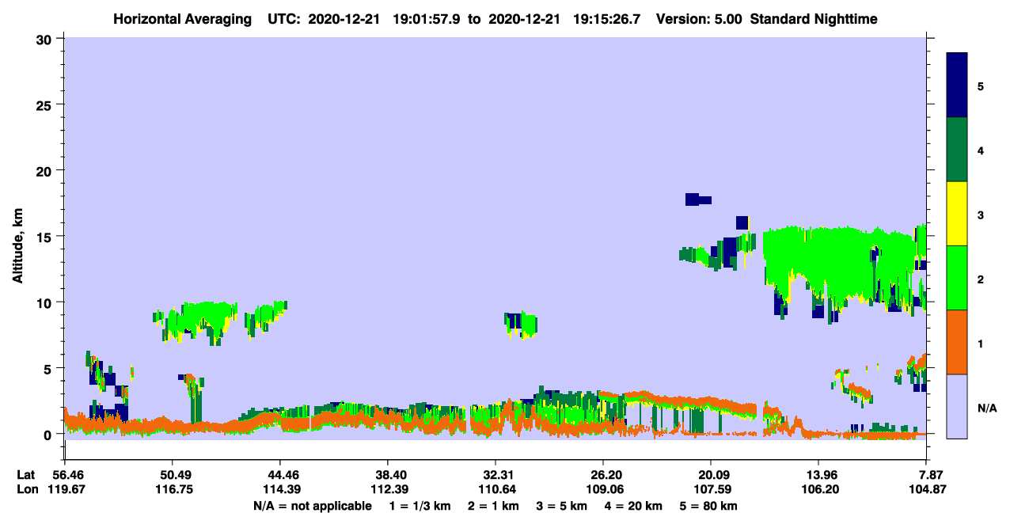Click the dark blue level 5 colorbar segment
The image size is (1029, 528).
click(957, 85)
